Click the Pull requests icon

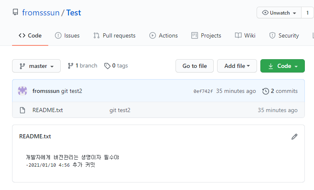coord(96,35)
